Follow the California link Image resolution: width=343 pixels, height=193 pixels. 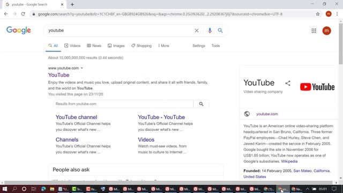322,170
